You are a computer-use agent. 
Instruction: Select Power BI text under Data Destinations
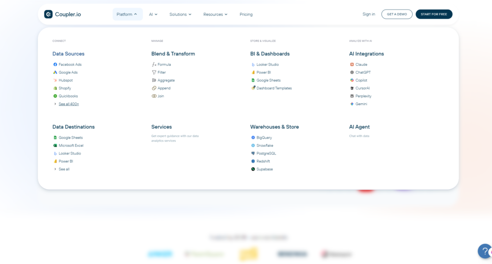click(x=66, y=161)
